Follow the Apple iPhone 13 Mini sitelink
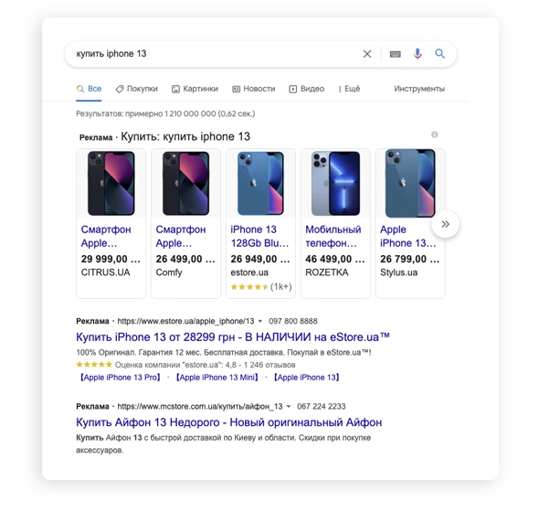This screenshot has width=539, height=512. (217, 378)
